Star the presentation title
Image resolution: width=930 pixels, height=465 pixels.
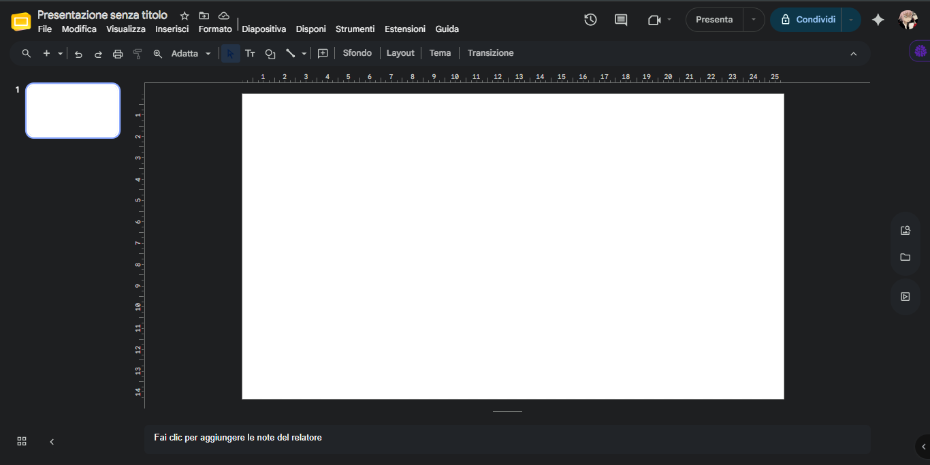[185, 16]
